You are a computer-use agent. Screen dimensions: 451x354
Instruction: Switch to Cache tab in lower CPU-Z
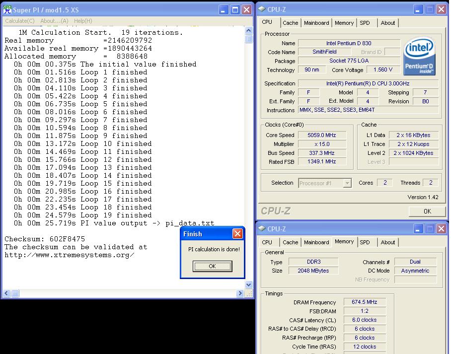coord(290,242)
